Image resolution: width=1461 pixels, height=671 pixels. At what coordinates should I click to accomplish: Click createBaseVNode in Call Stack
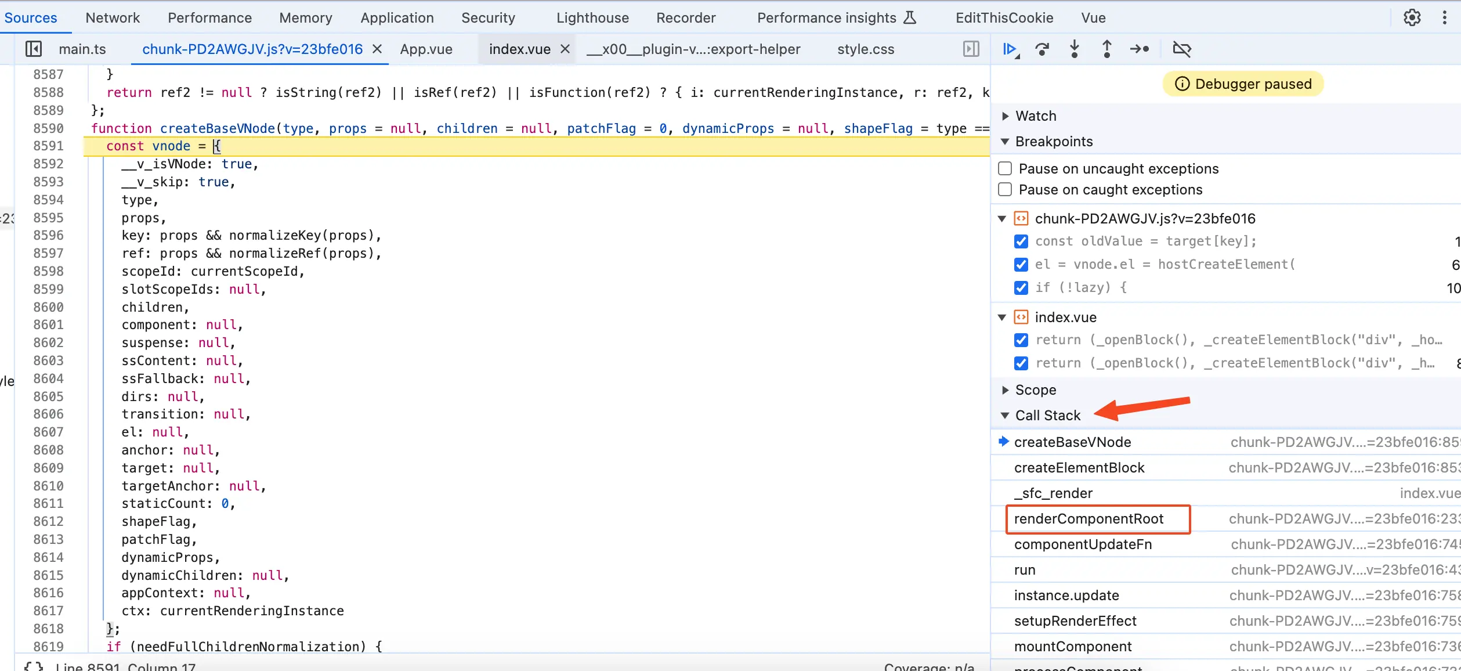pyautogui.click(x=1072, y=442)
